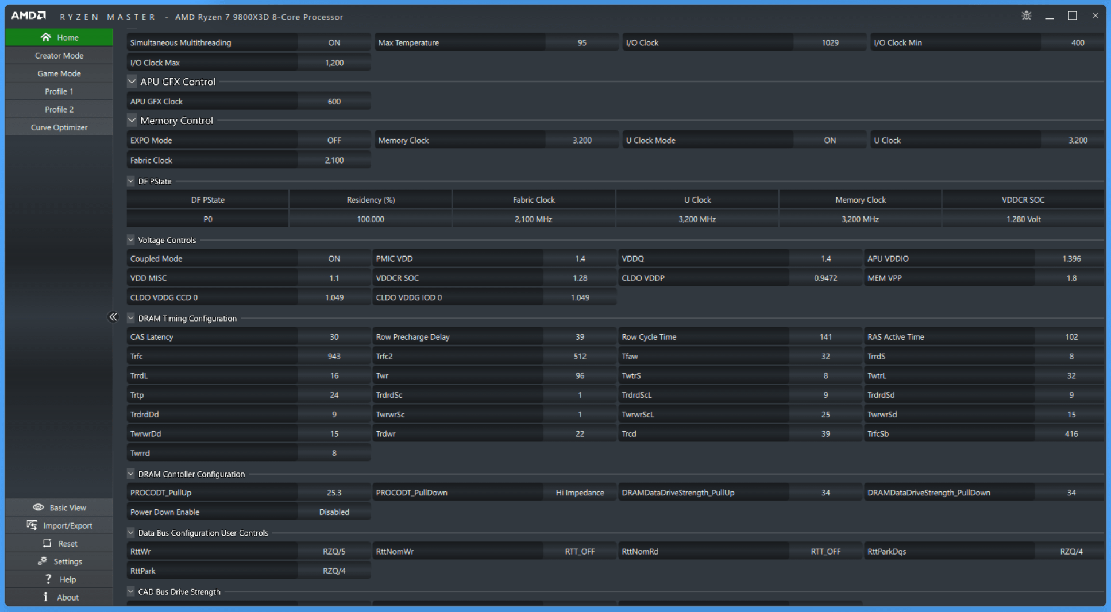
Task: Click the Reset icon in the sidebar
Action: coord(47,543)
